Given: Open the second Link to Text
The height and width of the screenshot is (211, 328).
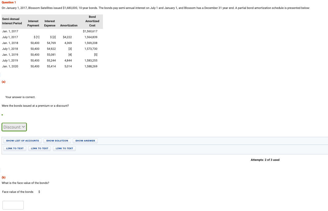Looking at the screenshot, I should (x=39, y=149).
